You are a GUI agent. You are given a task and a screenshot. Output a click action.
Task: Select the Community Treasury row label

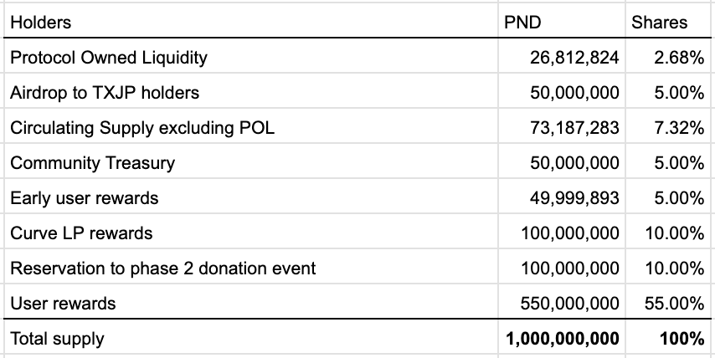(92, 163)
